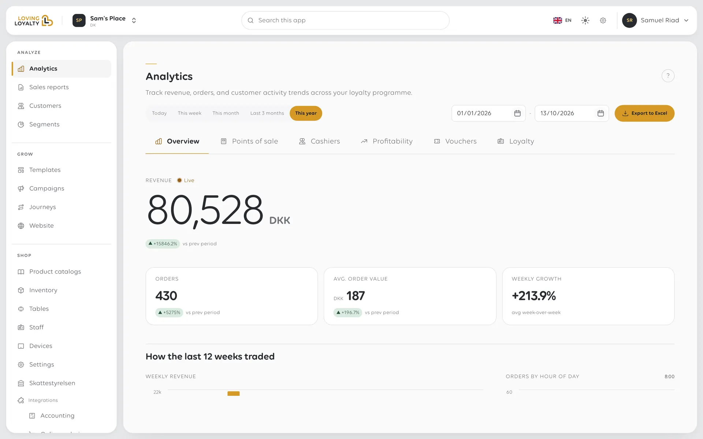703x439 pixels.
Task: Open Sales reports in sidebar
Action: click(x=62, y=87)
